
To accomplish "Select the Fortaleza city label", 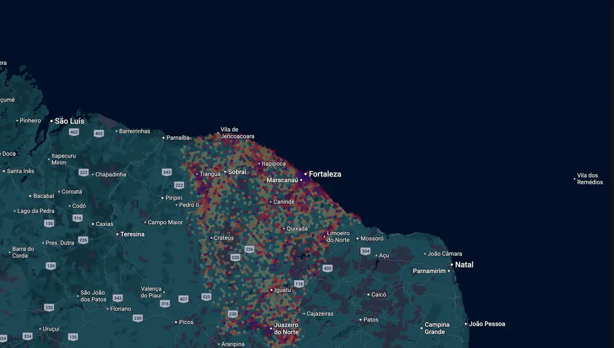I will [x=325, y=174].
